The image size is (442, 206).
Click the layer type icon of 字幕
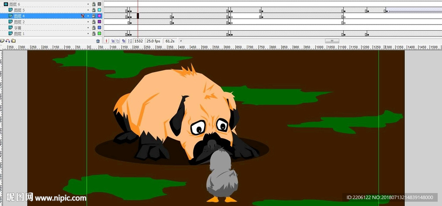pos(10,28)
